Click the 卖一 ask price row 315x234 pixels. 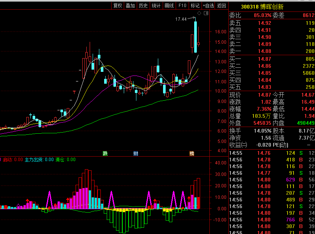(x=272, y=51)
